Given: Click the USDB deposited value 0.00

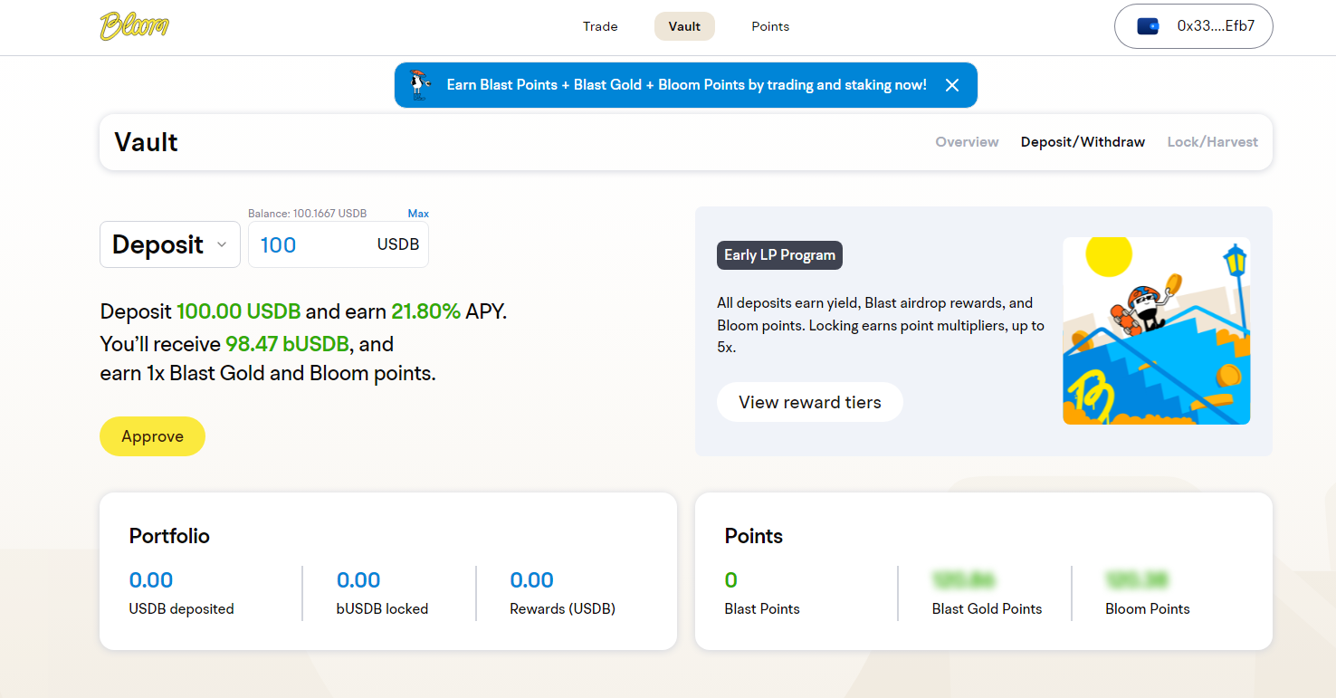Looking at the screenshot, I should tap(151, 580).
